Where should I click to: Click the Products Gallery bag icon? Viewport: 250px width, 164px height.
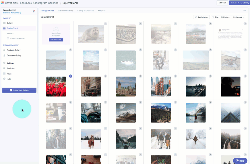point(4,50)
